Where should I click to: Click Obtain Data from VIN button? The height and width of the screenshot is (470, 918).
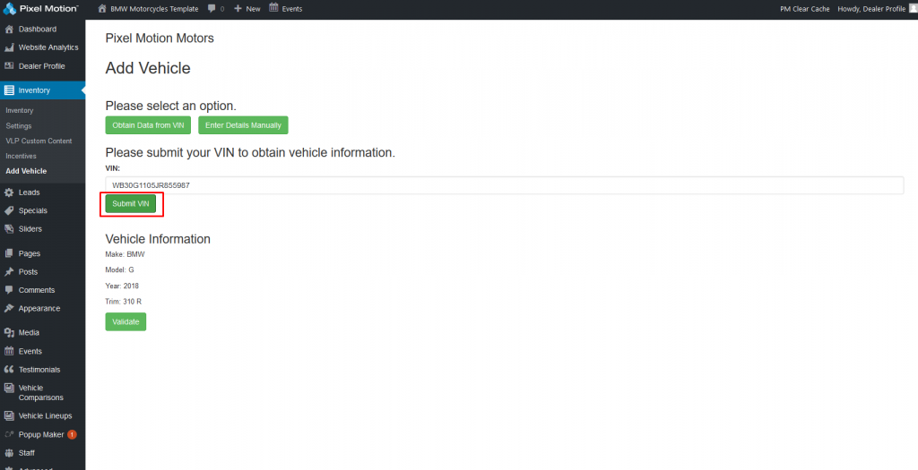coord(148,125)
